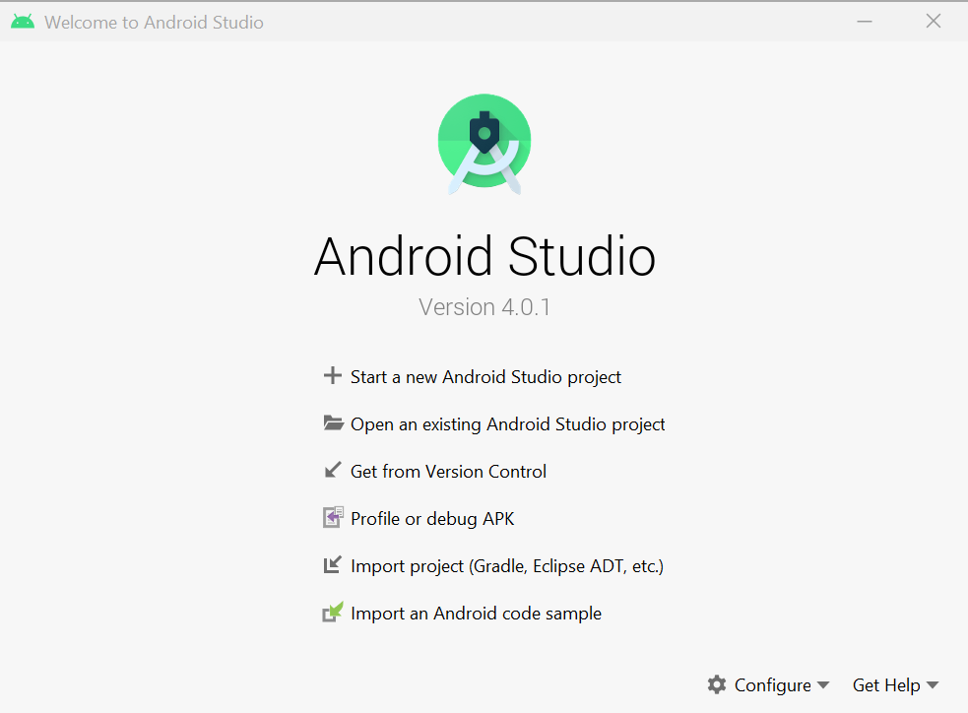Image resolution: width=968 pixels, height=713 pixels.
Task: Open the Get Help menu label
Action: [886, 685]
